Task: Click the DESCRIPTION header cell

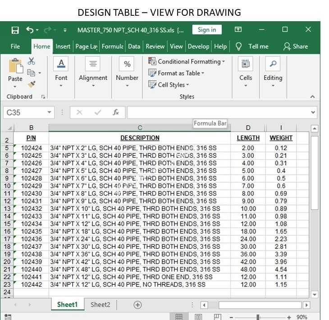Action: coord(140,138)
